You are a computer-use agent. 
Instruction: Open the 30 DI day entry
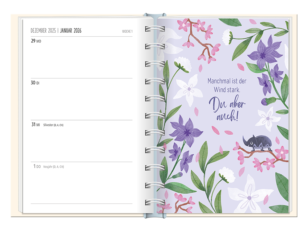pos(35,83)
